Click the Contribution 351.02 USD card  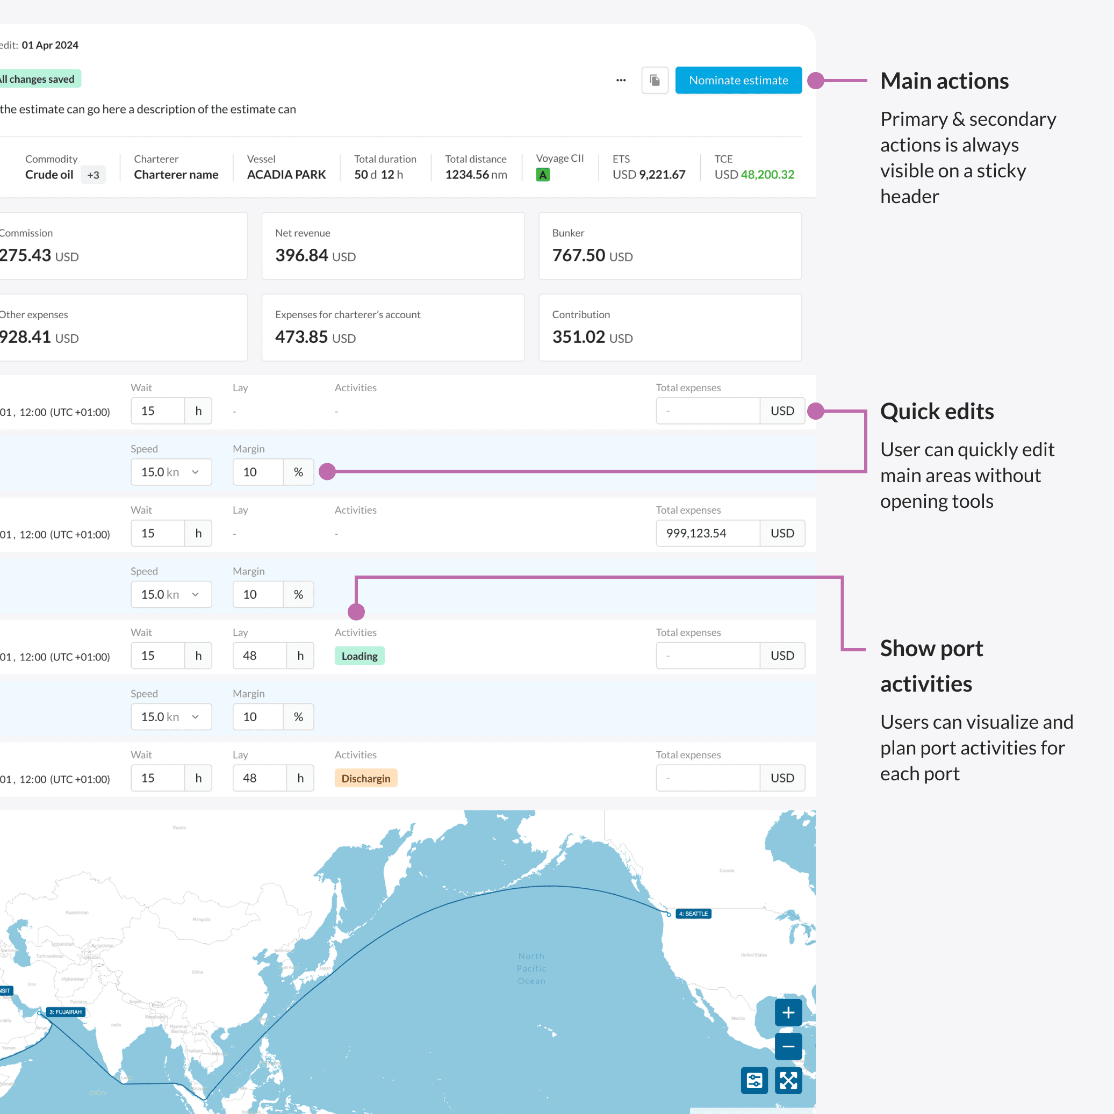pyautogui.click(x=670, y=327)
